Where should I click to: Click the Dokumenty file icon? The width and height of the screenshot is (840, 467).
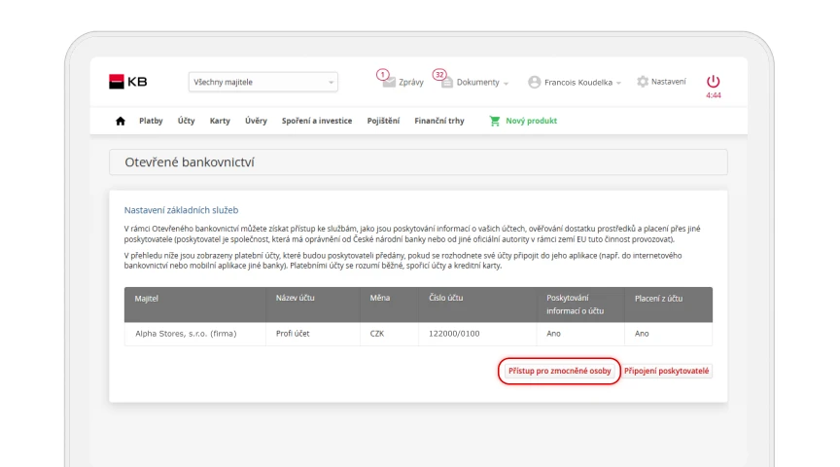click(x=447, y=82)
